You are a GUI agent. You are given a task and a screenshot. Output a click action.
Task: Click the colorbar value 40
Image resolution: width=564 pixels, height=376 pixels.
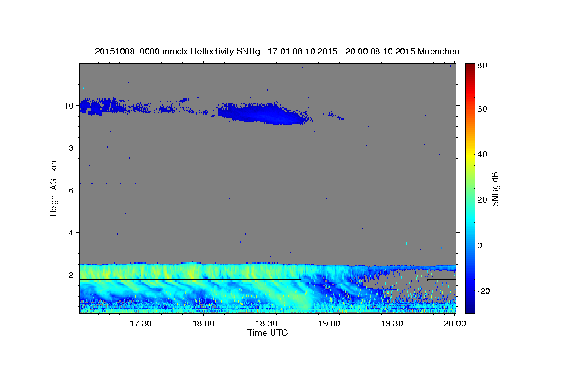[482, 154]
